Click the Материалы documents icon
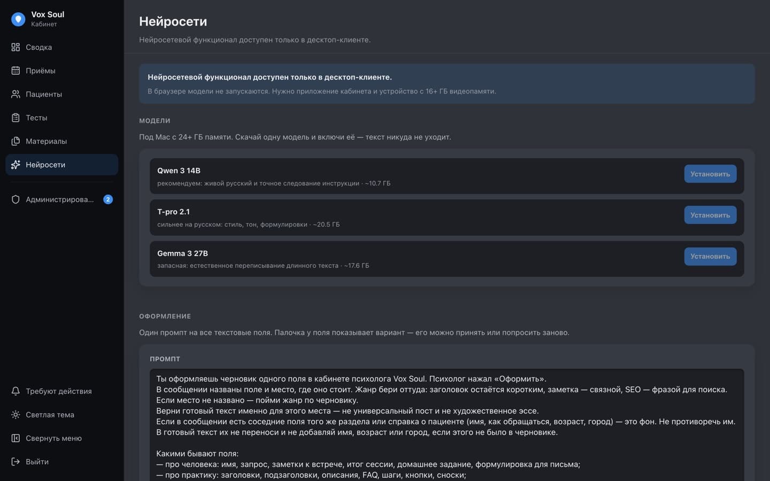The height and width of the screenshot is (481, 770). (x=16, y=141)
